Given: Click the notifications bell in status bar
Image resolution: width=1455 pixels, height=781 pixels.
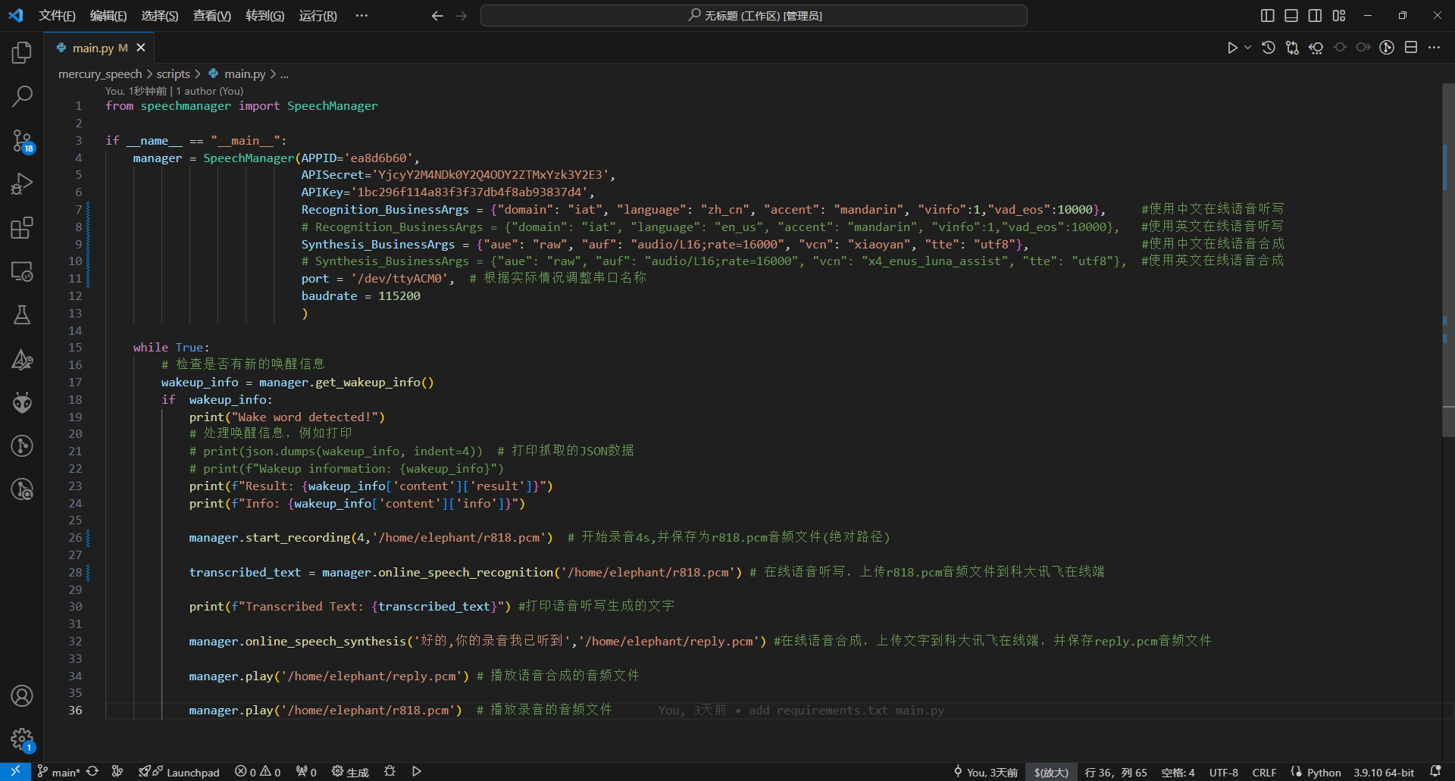Looking at the screenshot, I should [x=1435, y=772].
